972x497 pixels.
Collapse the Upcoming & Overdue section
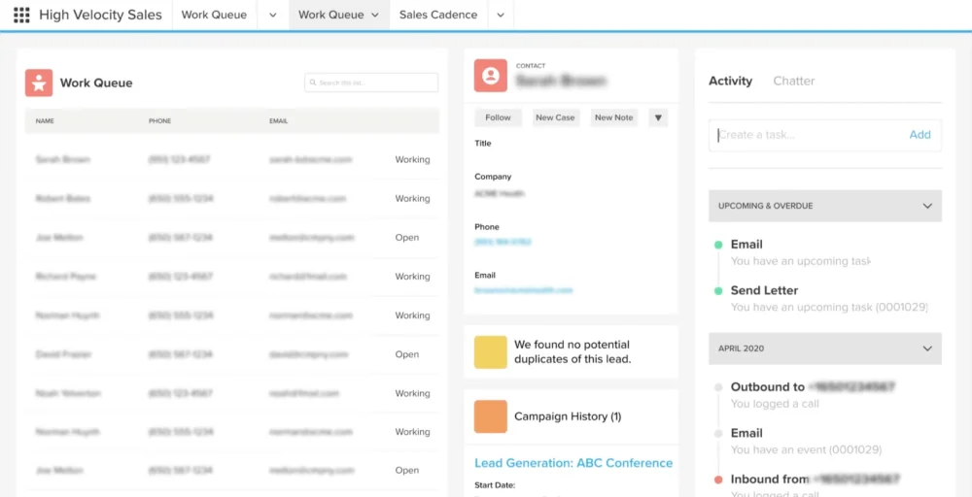(927, 206)
